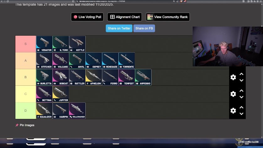Image resolution: width=263 pixels, height=148 pixels.
Task: Click the orange A tier label
Action: [26, 60]
